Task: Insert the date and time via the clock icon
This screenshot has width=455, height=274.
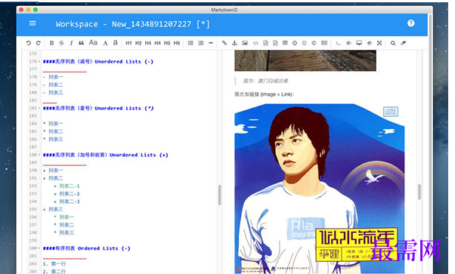Action: point(295,43)
